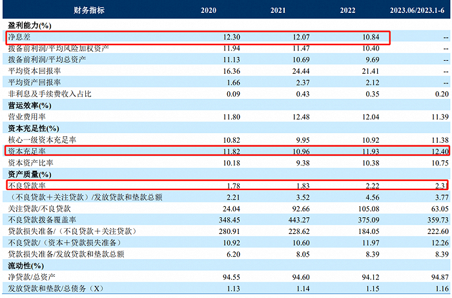Image resolution: width=452 pixels, height=298 pixels.
Task: Click the 资产质量(%) section heading
Action: click(x=30, y=175)
